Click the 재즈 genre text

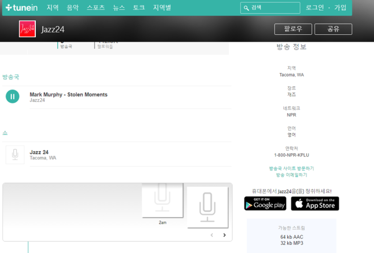point(291,95)
